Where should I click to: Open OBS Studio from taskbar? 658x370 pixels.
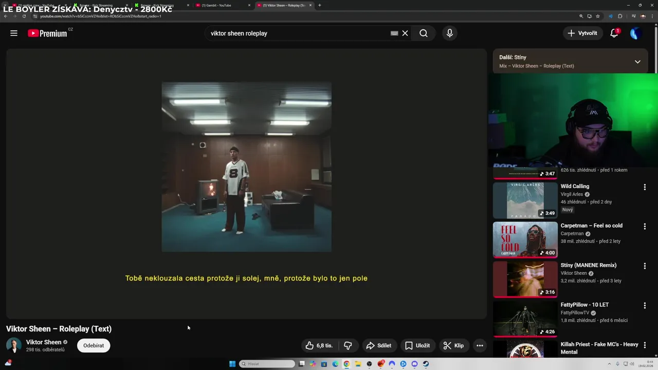tap(369, 364)
